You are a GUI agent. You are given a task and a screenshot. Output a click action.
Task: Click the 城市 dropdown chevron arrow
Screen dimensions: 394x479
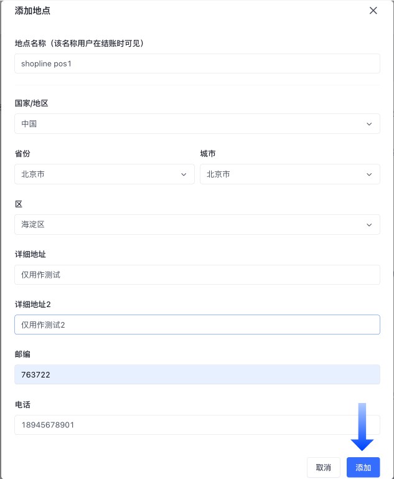(370, 174)
